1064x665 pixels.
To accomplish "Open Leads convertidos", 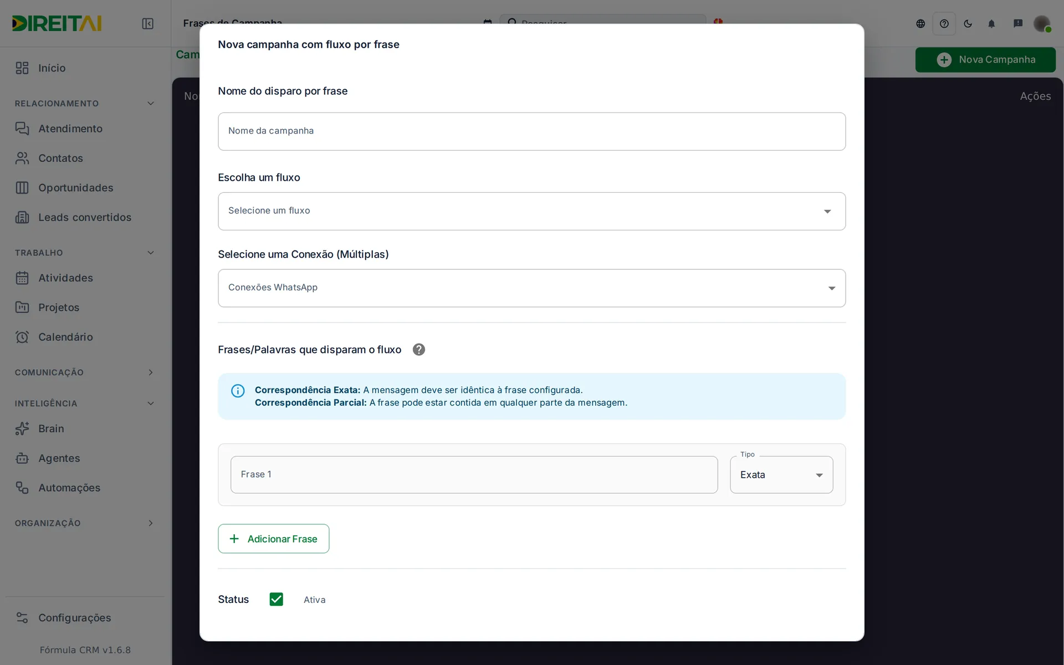I will click(85, 218).
